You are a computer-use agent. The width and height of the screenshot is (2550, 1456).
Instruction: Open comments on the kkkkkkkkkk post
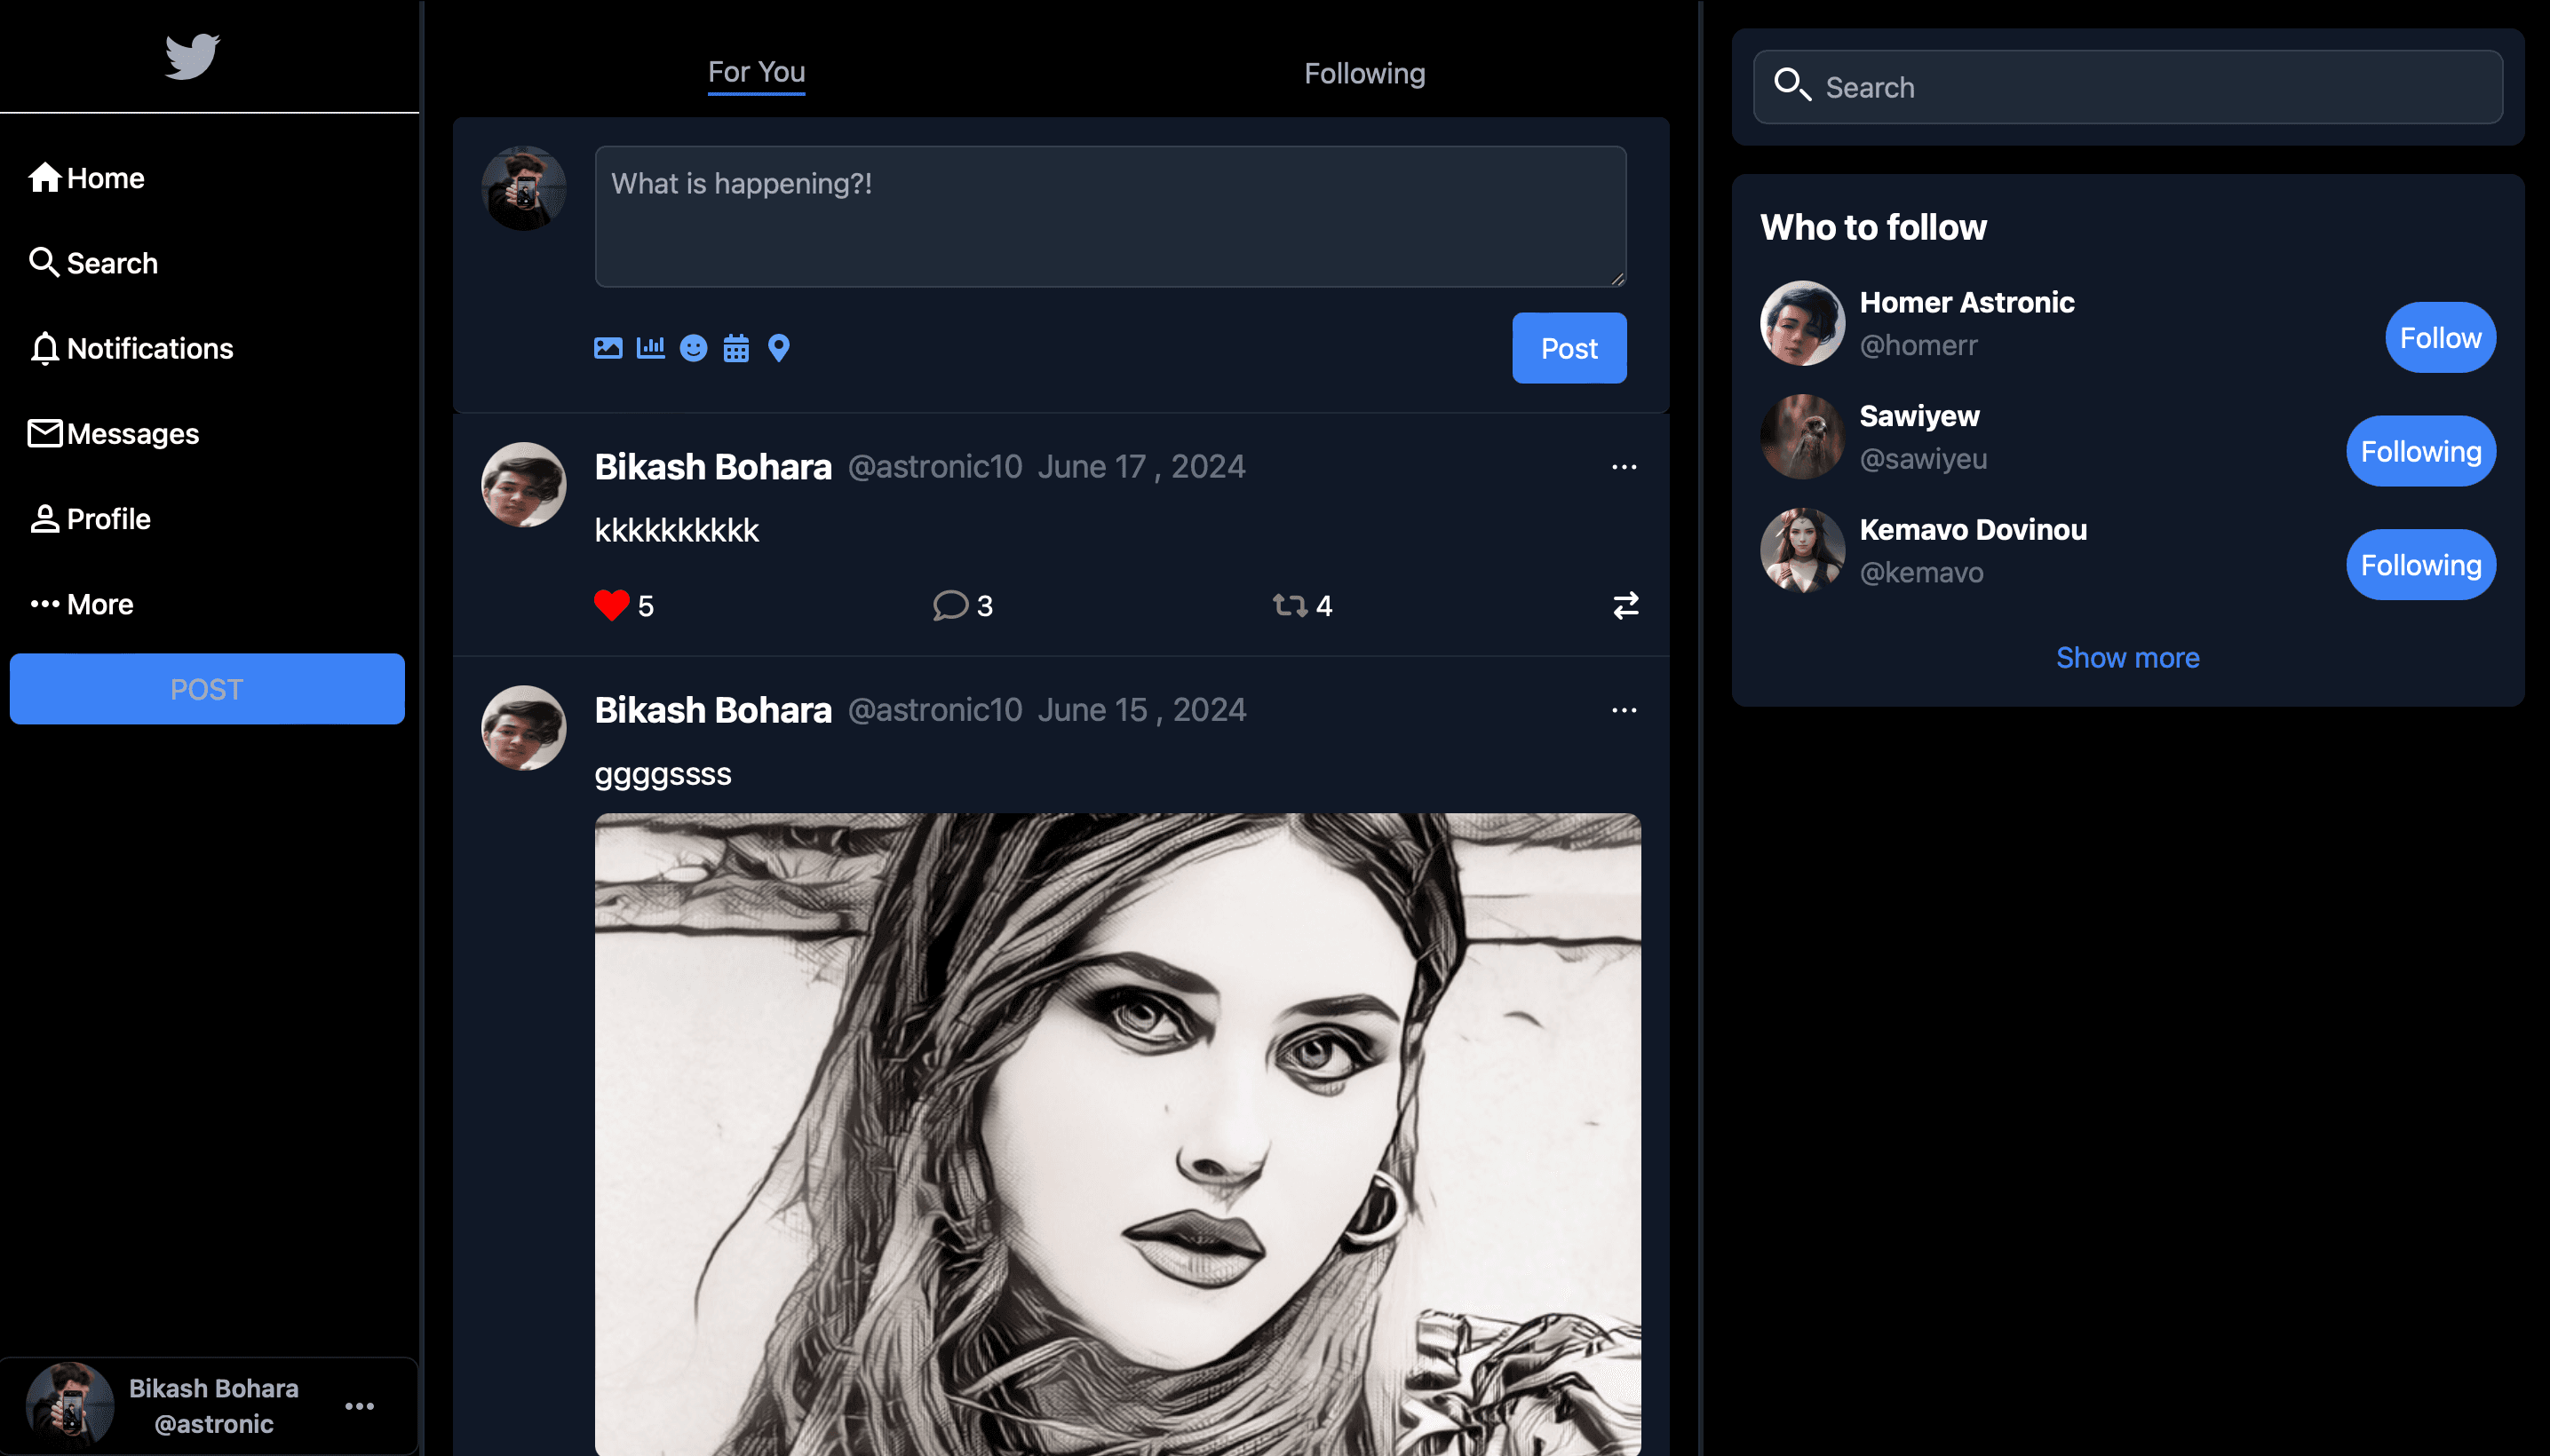(950, 605)
